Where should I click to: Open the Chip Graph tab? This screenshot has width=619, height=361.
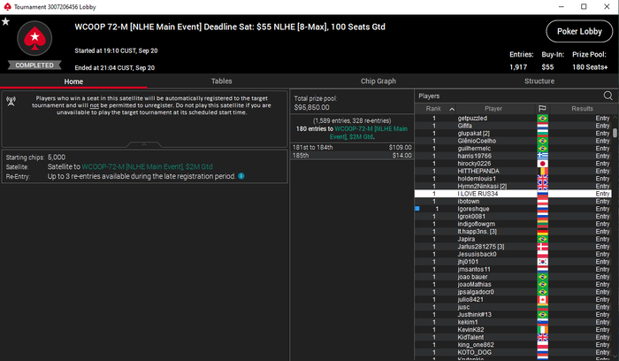[x=378, y=81]
